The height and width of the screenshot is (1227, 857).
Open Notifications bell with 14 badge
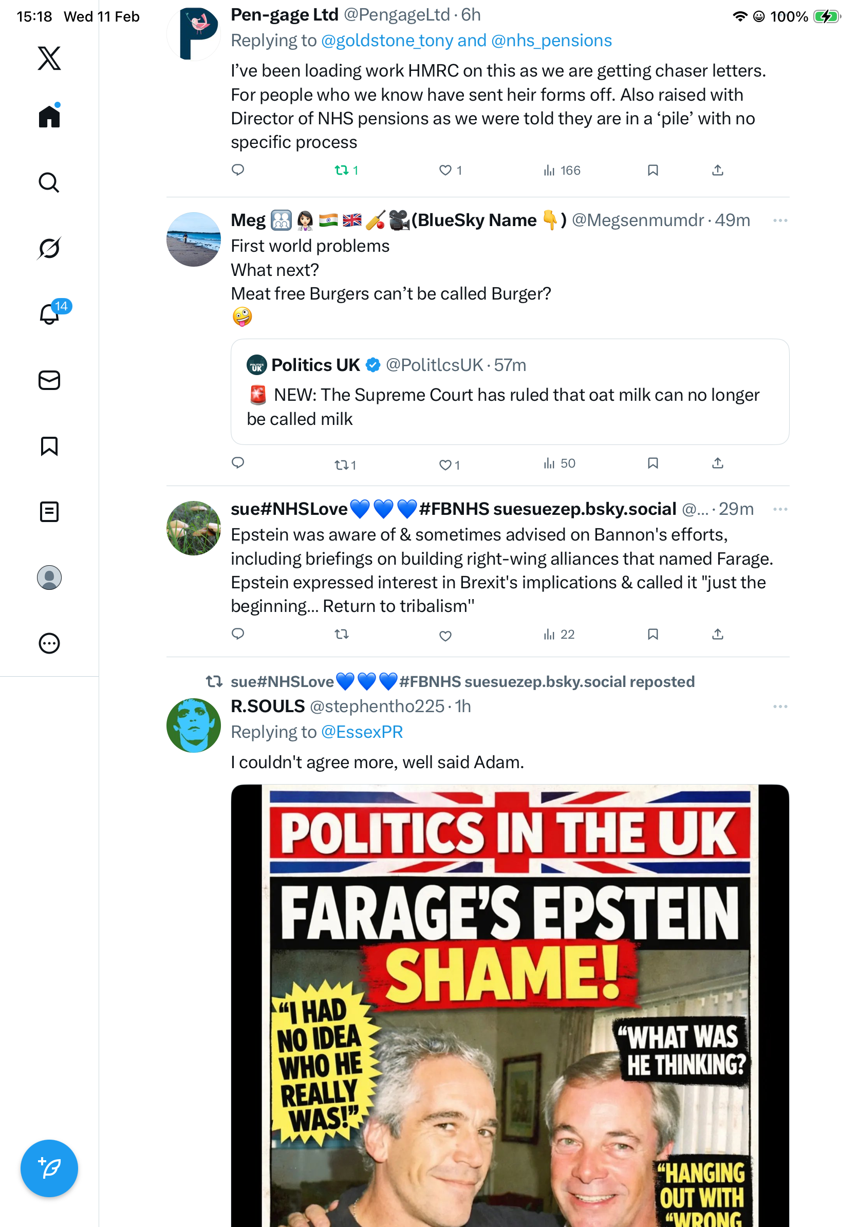49,314
